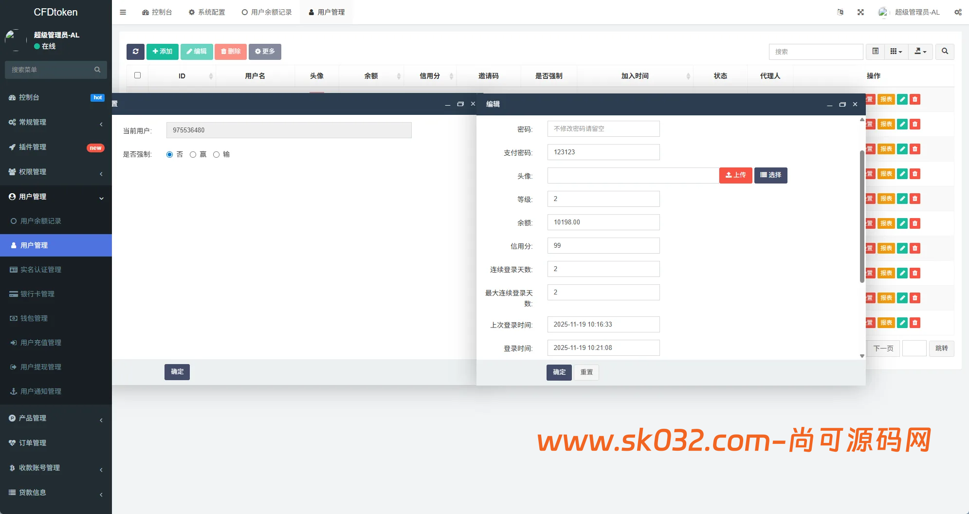969x514 pixels.
Task: Focus the 余额 field showing 10198.00
Action: click(x=603, y=222)
